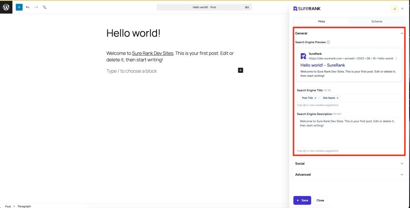410x208 pixels.
Task: Redo the last action
Action: point(36,7)
